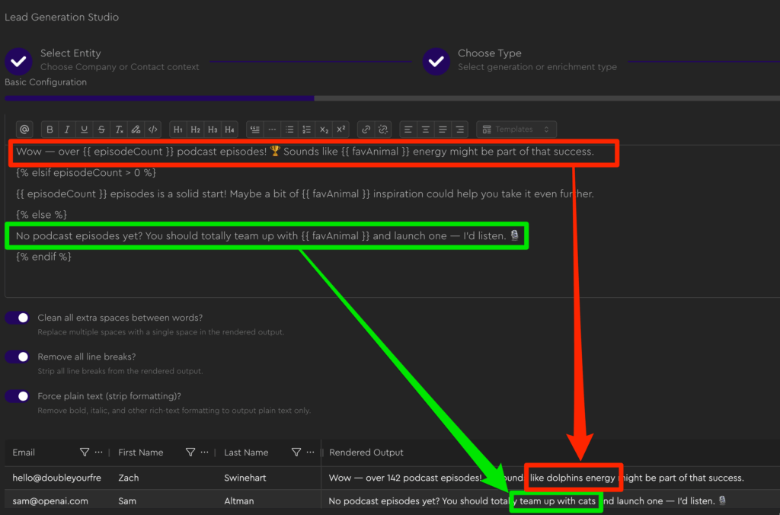
Task: Apply italic formatting to text
Action: [67, 130]
